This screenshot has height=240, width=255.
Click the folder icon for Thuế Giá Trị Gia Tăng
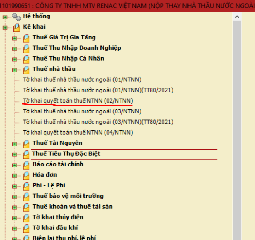(x=26, y=37)
